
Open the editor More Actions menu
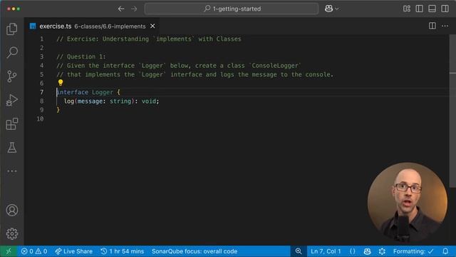tap(445, 26)
